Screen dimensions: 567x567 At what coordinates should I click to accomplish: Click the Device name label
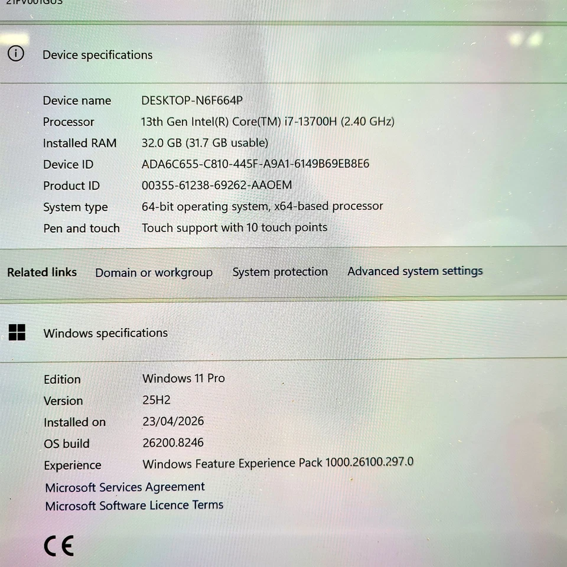(77, 100)
